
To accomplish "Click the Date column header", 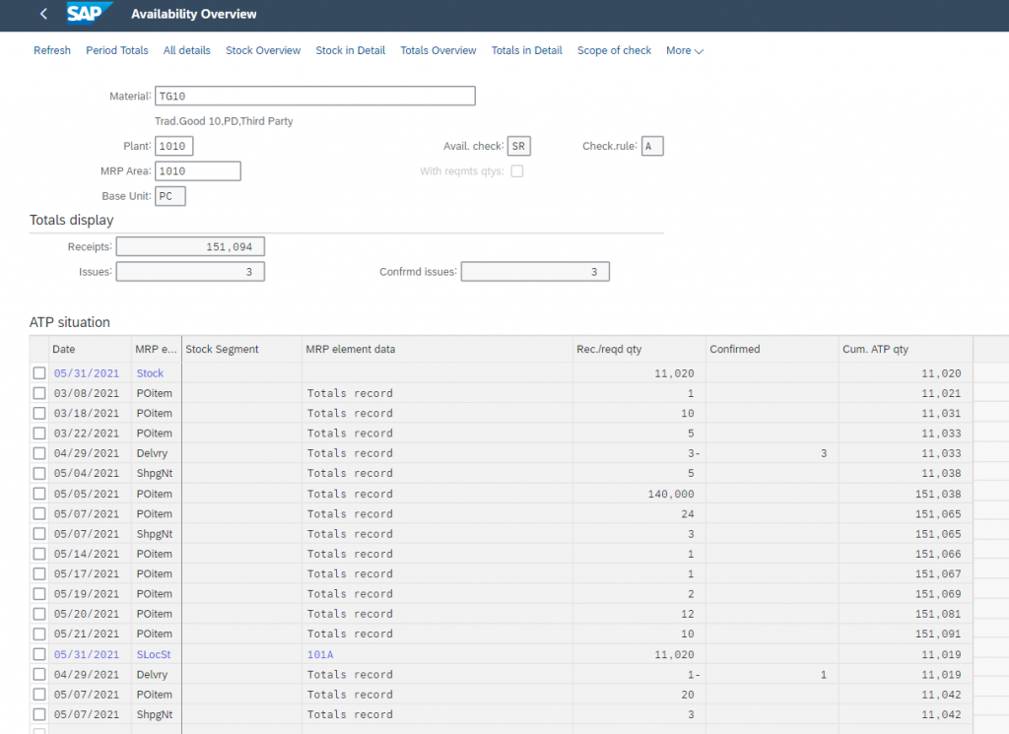I will click(x=90, y=350).
